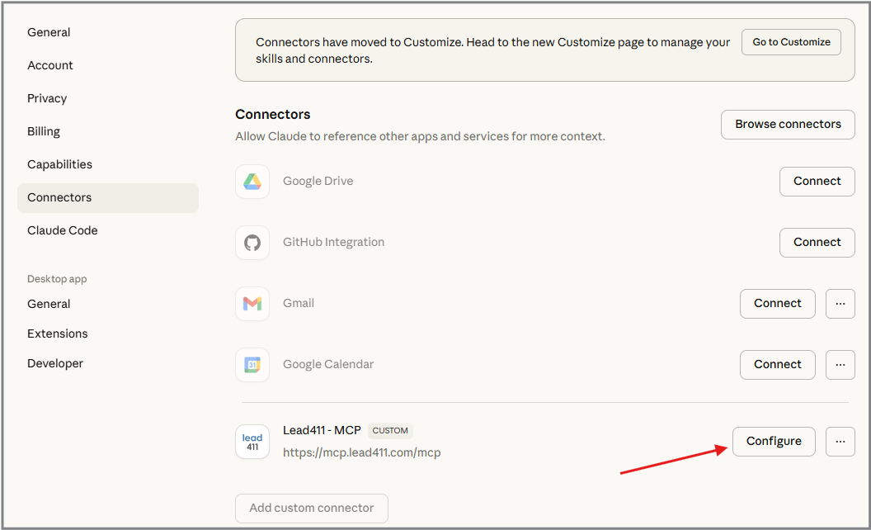Viewport: 871px width, 530px height.
Task: Open General under Desktop app
Action: [x=49, y=304]
